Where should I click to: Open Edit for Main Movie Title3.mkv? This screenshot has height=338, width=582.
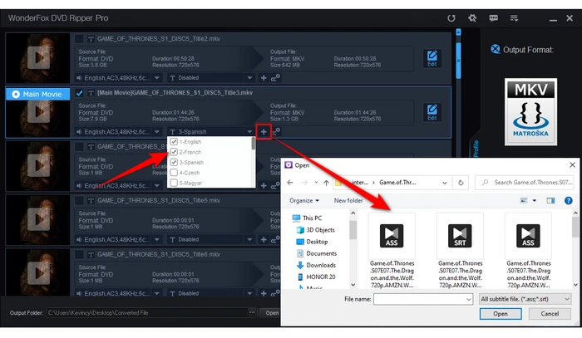[432, 112]
